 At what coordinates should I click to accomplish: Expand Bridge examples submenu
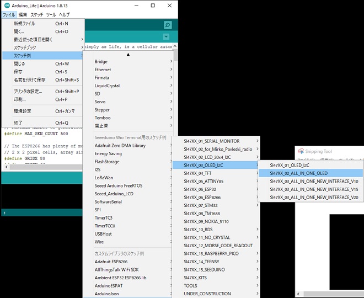(129, 62)
